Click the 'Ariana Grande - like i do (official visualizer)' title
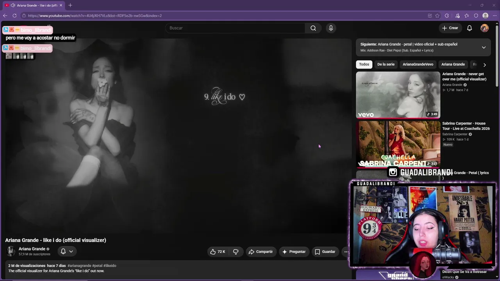Screen dimensions: 500x281 [x=55, y=240]
